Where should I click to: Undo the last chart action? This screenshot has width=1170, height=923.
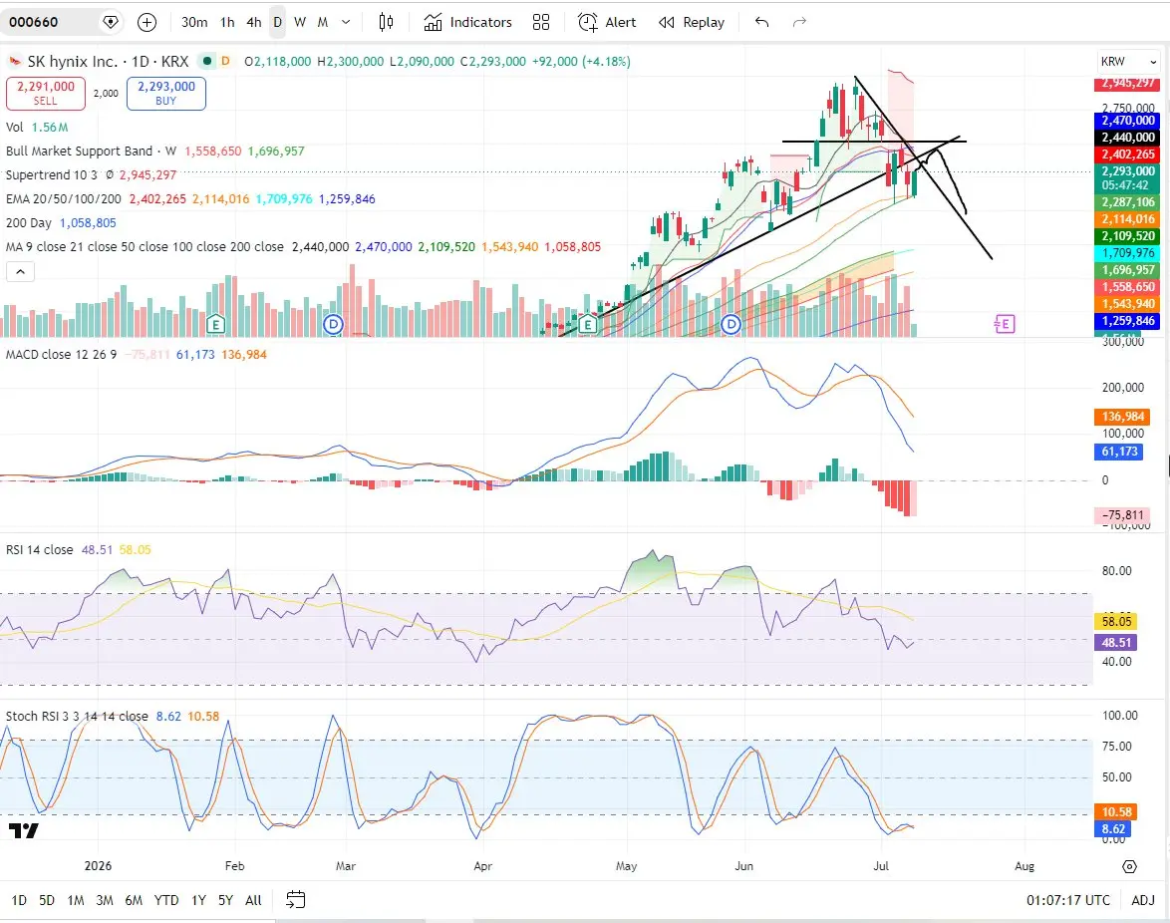[761, 22]
